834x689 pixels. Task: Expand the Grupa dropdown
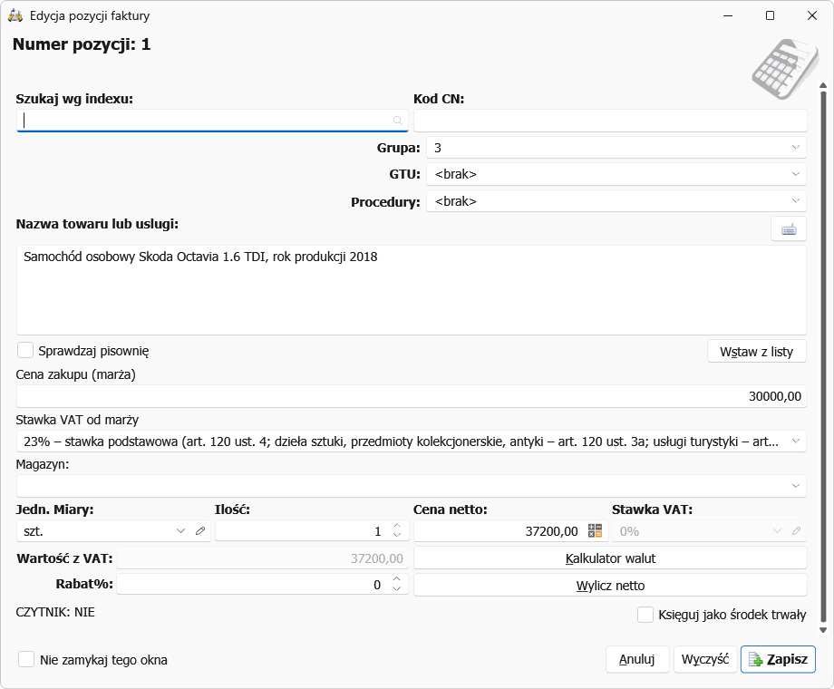coord(796,148)
